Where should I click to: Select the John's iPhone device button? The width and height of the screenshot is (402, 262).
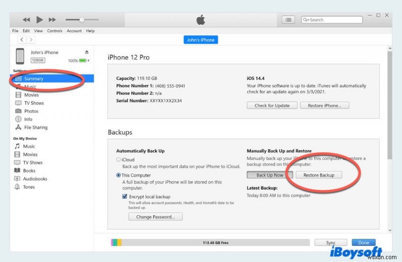(200, 40)
